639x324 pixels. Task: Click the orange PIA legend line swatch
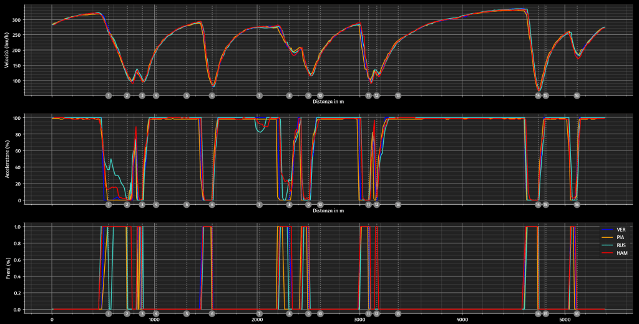[608, 238]
